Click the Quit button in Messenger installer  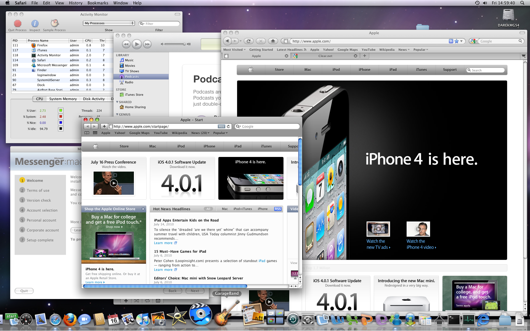pyautogui.click(x=24, y=291)
